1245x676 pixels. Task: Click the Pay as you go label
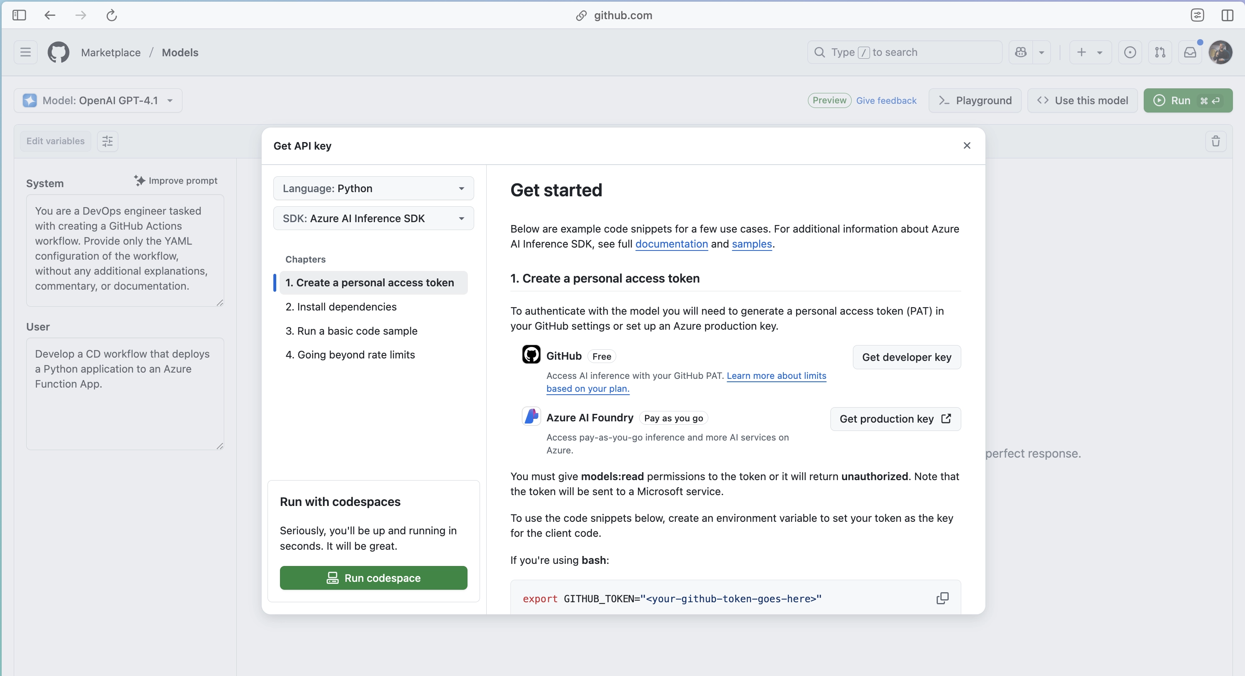click(673, 418)
